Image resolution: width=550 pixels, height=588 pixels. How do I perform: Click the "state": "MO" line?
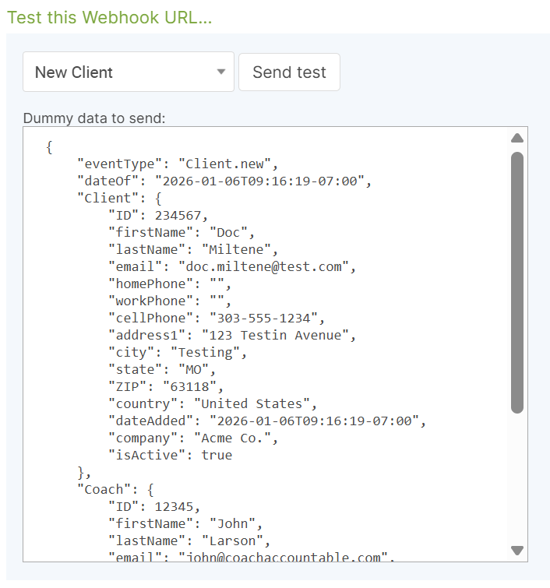click(x=162, y=370)
